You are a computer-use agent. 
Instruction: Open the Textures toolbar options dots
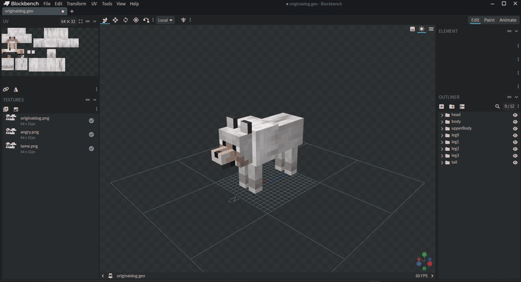(x=96, y=109)
